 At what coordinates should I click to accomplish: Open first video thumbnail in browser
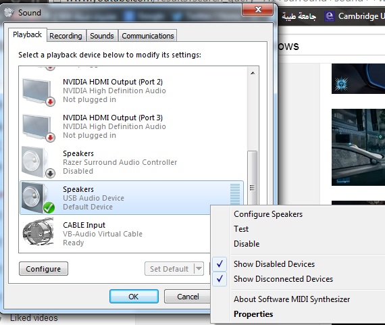click(x=358, y=78)
